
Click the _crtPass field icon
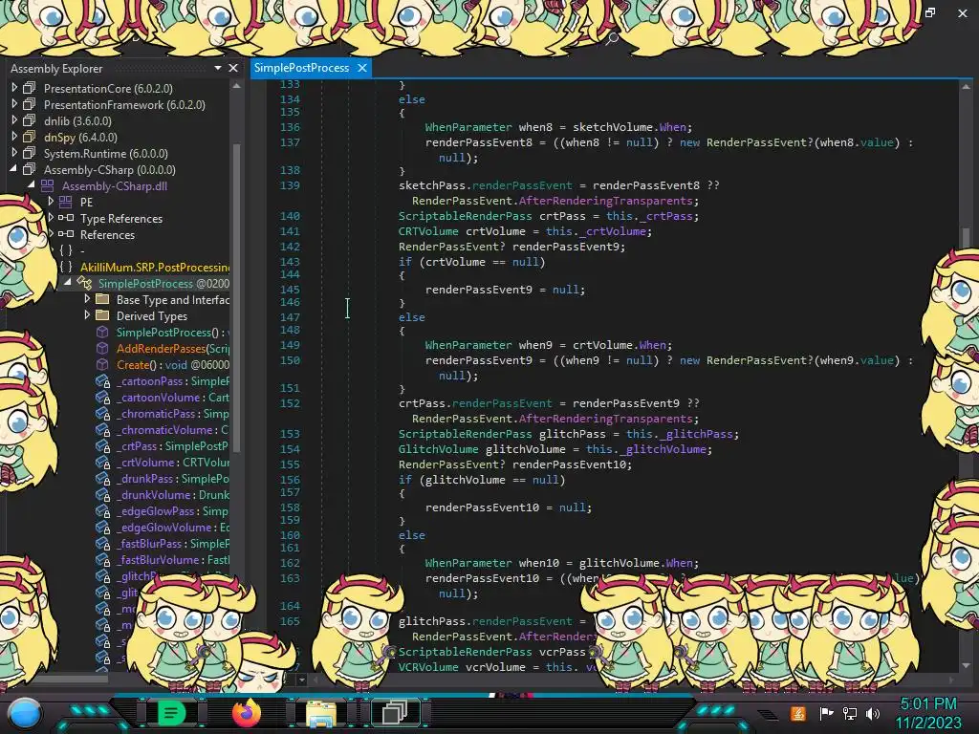point(102,445)
